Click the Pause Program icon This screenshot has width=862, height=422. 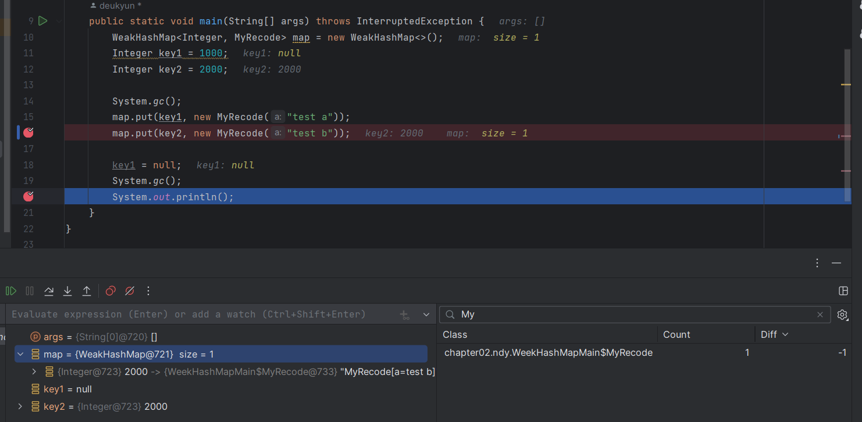coord(30,291)
